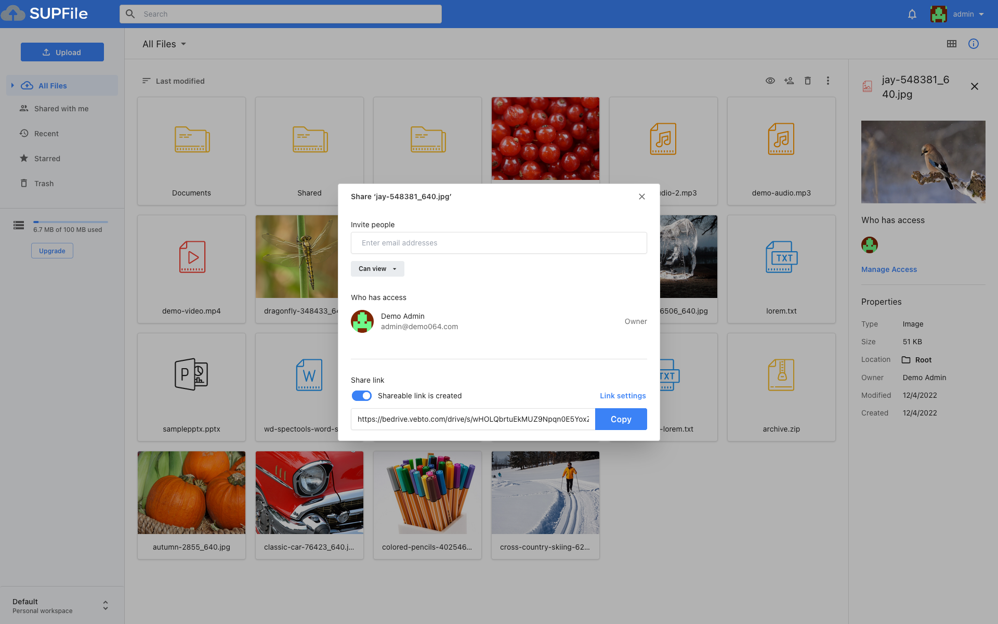Expand the Last modified sort dropdown

point(180,81)
